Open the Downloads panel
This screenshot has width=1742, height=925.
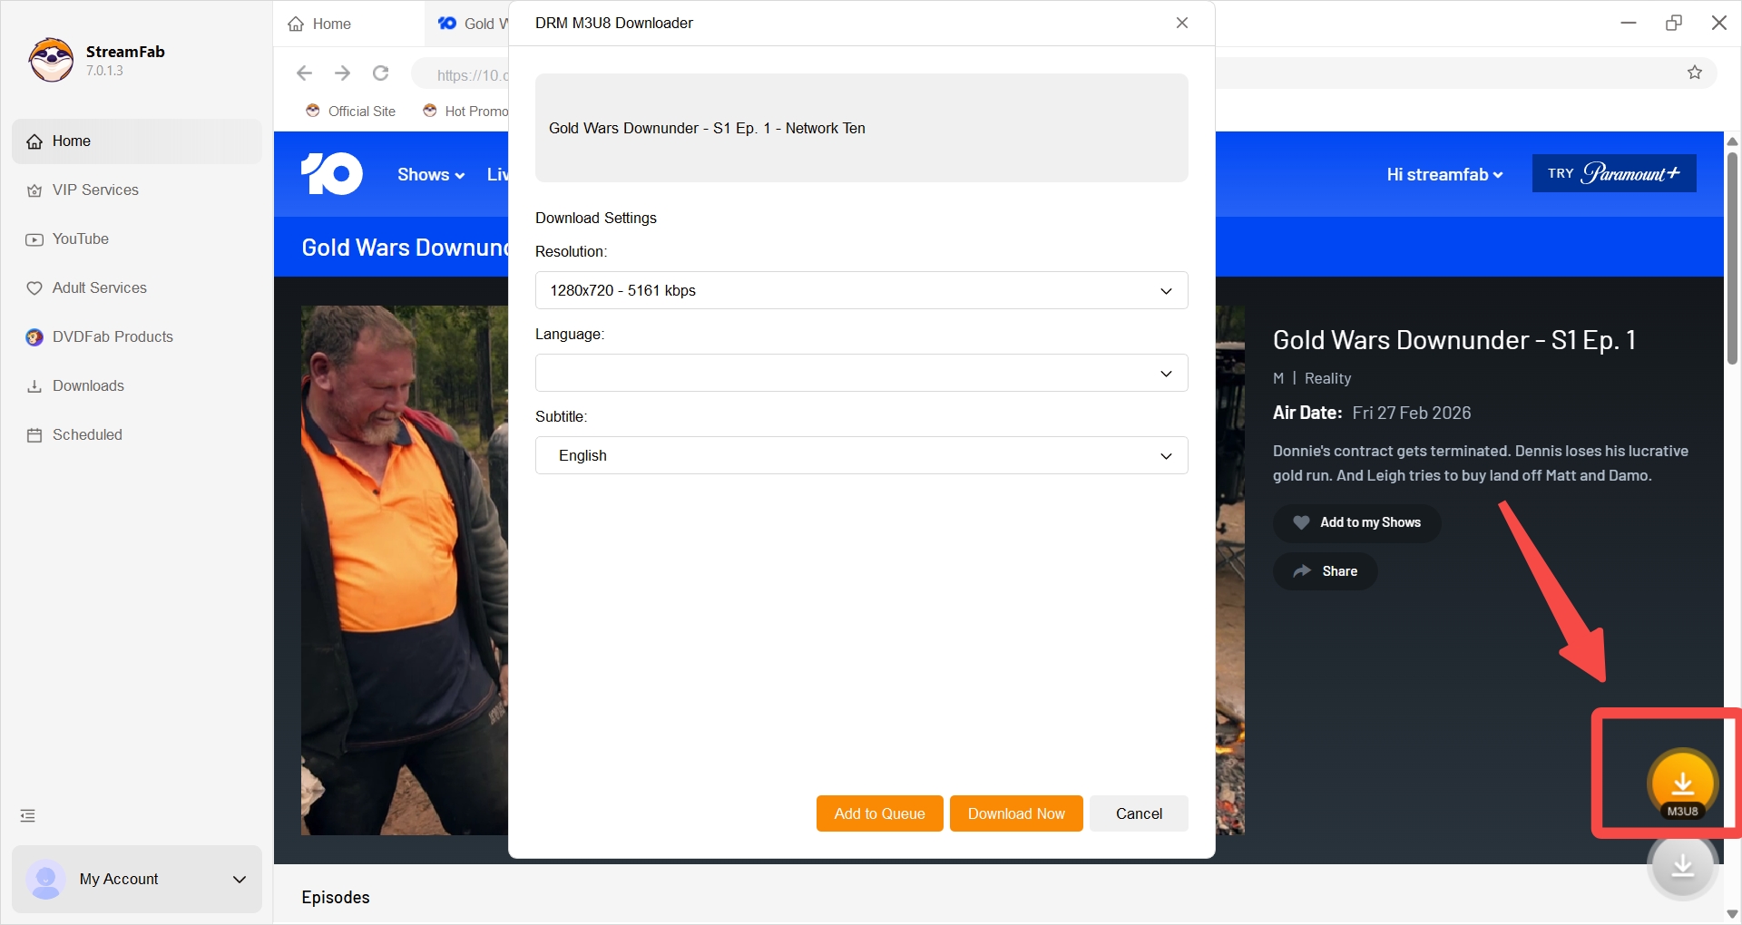click(88, 385)
